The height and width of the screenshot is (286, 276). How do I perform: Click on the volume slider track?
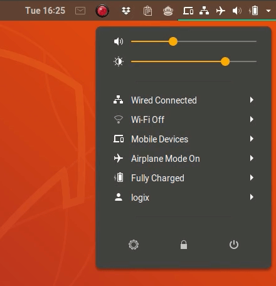click(194, 41)
